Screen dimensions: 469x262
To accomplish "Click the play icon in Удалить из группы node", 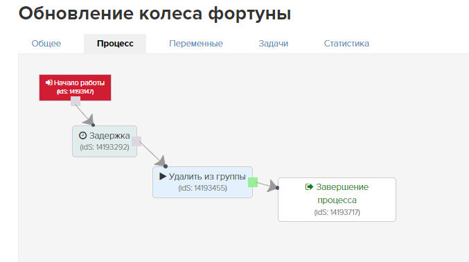I will (x=163, y=176).
